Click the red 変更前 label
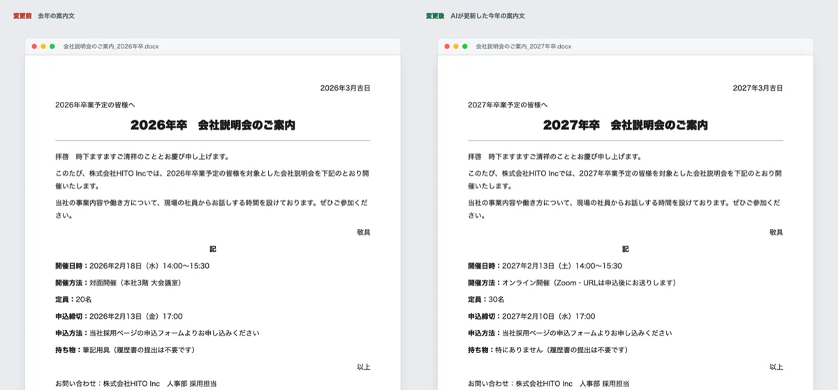 (22, 15)
